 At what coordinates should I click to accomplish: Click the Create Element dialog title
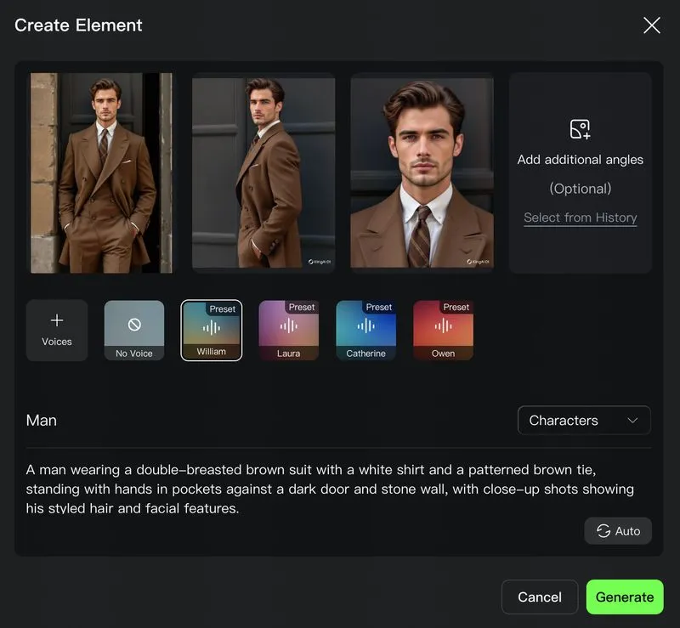(78, 25)
